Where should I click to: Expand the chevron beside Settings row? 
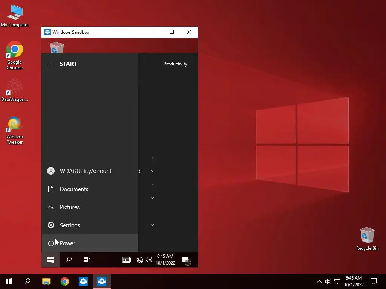[152, 225]
